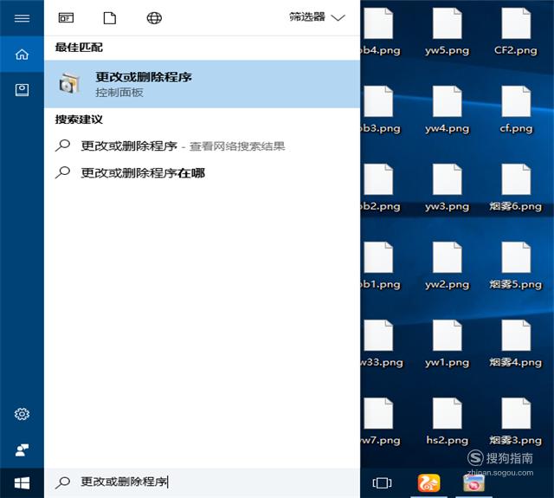Click the Windows Start button
This screenshot has width=554, height=498.
[x=22, y=483]
